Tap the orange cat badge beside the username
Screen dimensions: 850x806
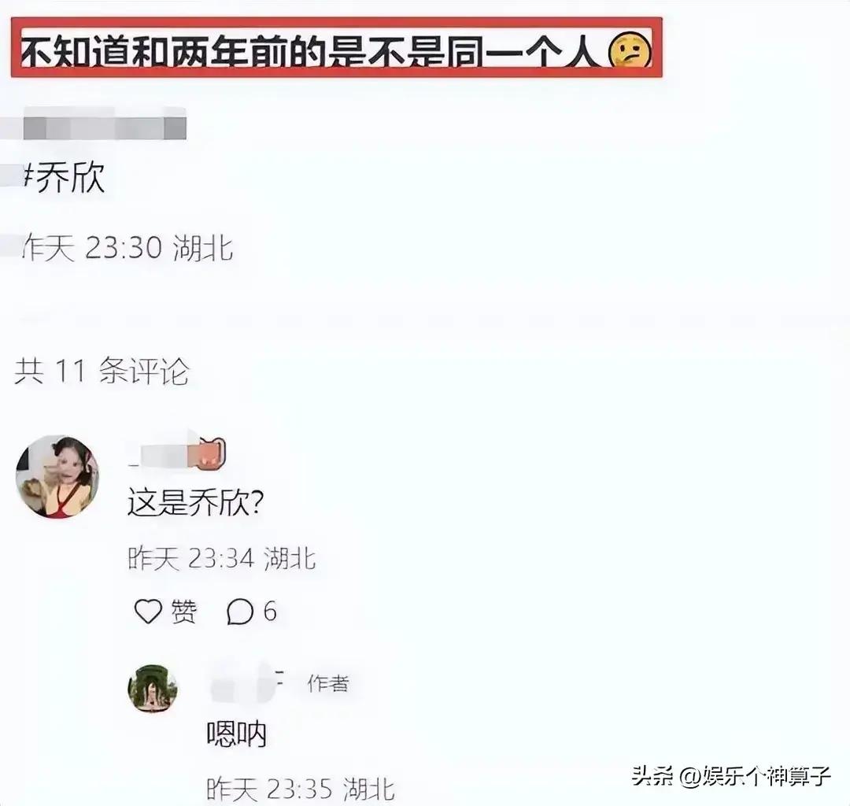point(212,453)
